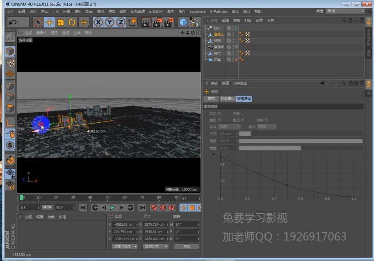374x261 pixels.
Task: Click Locked Workplane grid icon
Action: click(x=10, y=174)
